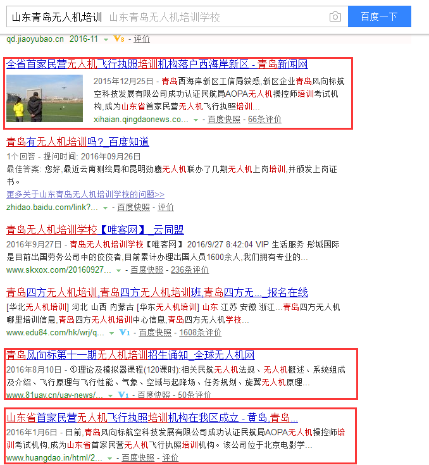Image resolution: width=429 pixels, height=465 pixels.
Task: Open 青岛有无人机培训吗?_百度知道 result
Action: (78, 142)
